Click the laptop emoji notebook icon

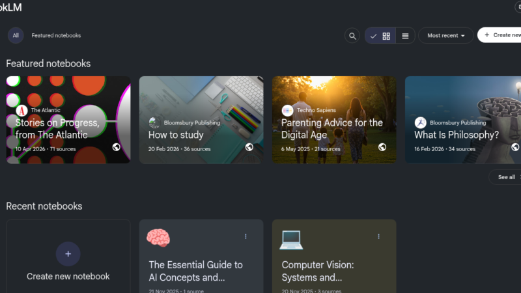[291, 240]
